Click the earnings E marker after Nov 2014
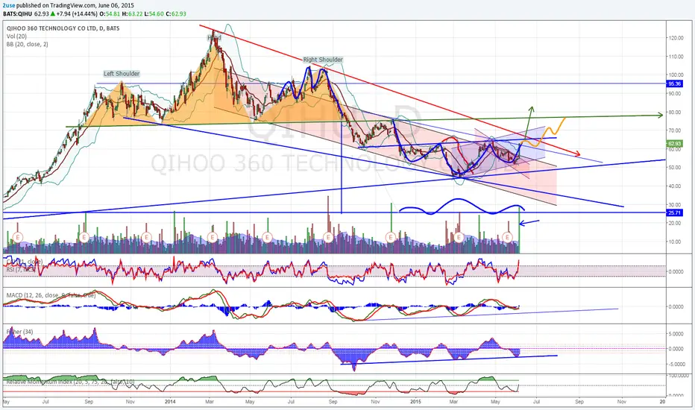 (x=391, y=237)
